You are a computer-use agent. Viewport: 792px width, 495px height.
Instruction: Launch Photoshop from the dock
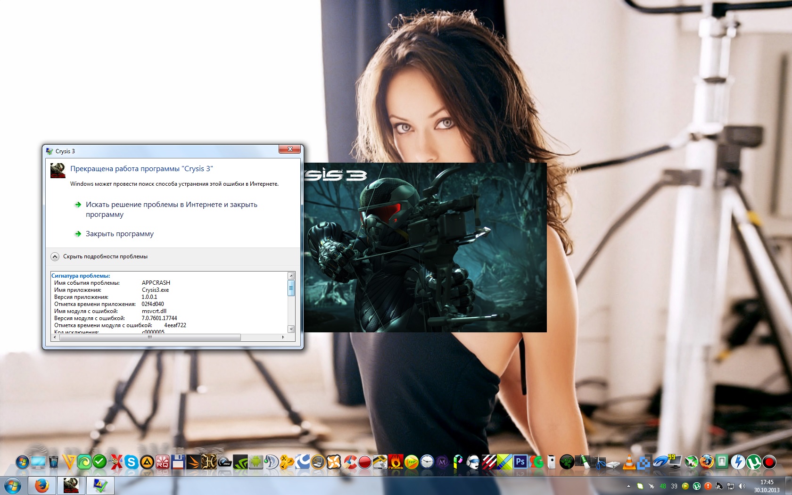tap(520, 462)
